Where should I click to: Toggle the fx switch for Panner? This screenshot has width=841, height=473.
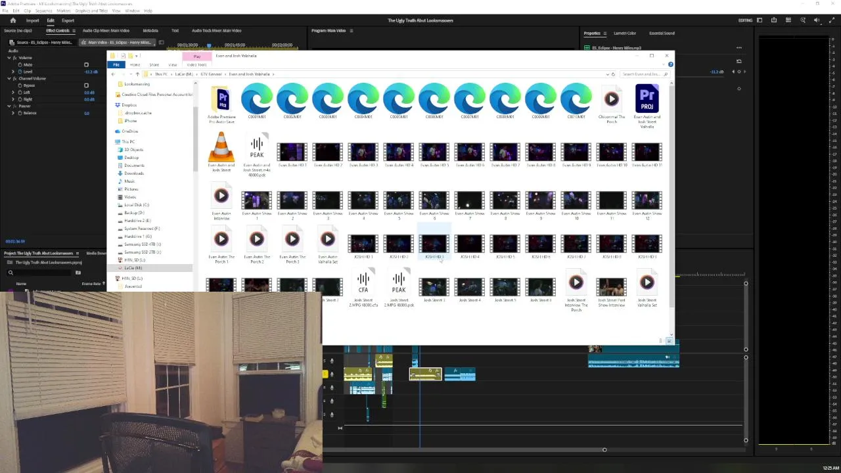tap(14, 106)
